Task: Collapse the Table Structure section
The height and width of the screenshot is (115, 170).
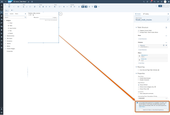Action: [x=136, y=27]
